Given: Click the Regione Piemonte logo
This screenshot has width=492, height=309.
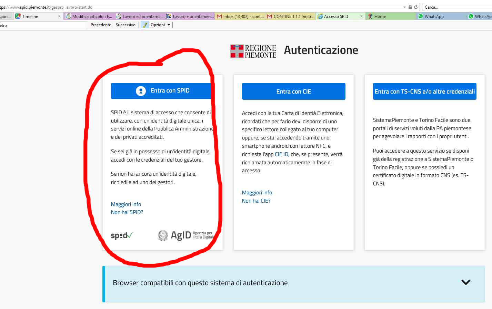Looking at the screenshot, I should pyautogui.click(x=253, y=51).
